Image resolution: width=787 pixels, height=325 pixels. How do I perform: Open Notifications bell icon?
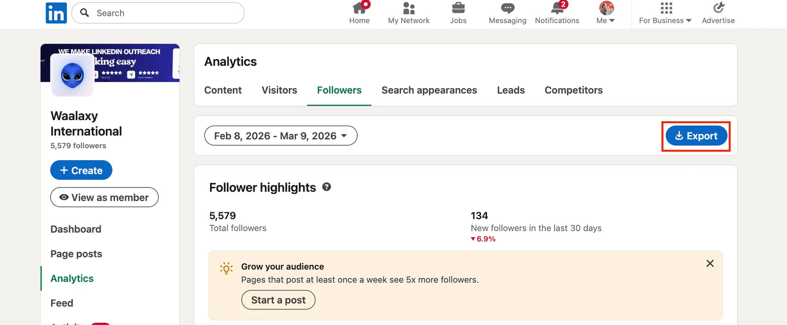pyautogui.click(x=557, y=8)
